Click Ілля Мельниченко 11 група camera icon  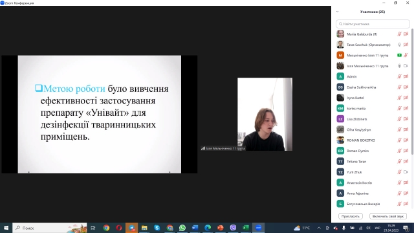point(406,66)
